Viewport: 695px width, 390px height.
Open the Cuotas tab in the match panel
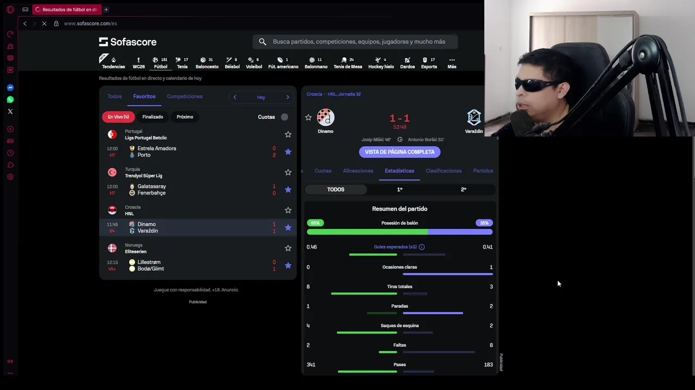pyautogui.click(x=323, y=171)
